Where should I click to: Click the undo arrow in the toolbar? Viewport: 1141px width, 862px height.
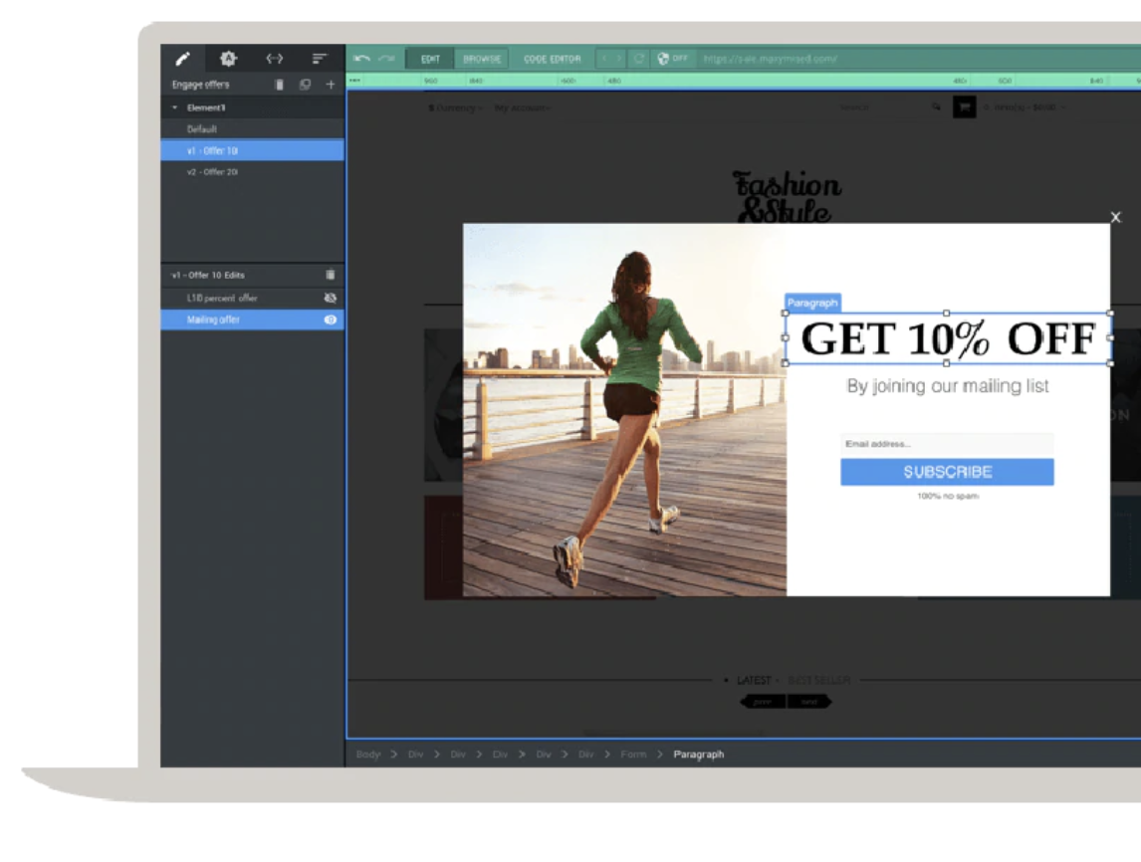(x=361, y=58)
